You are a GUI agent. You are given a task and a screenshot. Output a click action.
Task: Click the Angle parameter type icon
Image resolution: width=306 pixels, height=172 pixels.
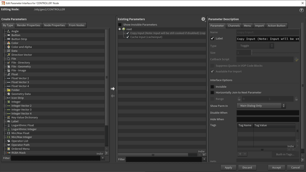click(x=8, y=31)
